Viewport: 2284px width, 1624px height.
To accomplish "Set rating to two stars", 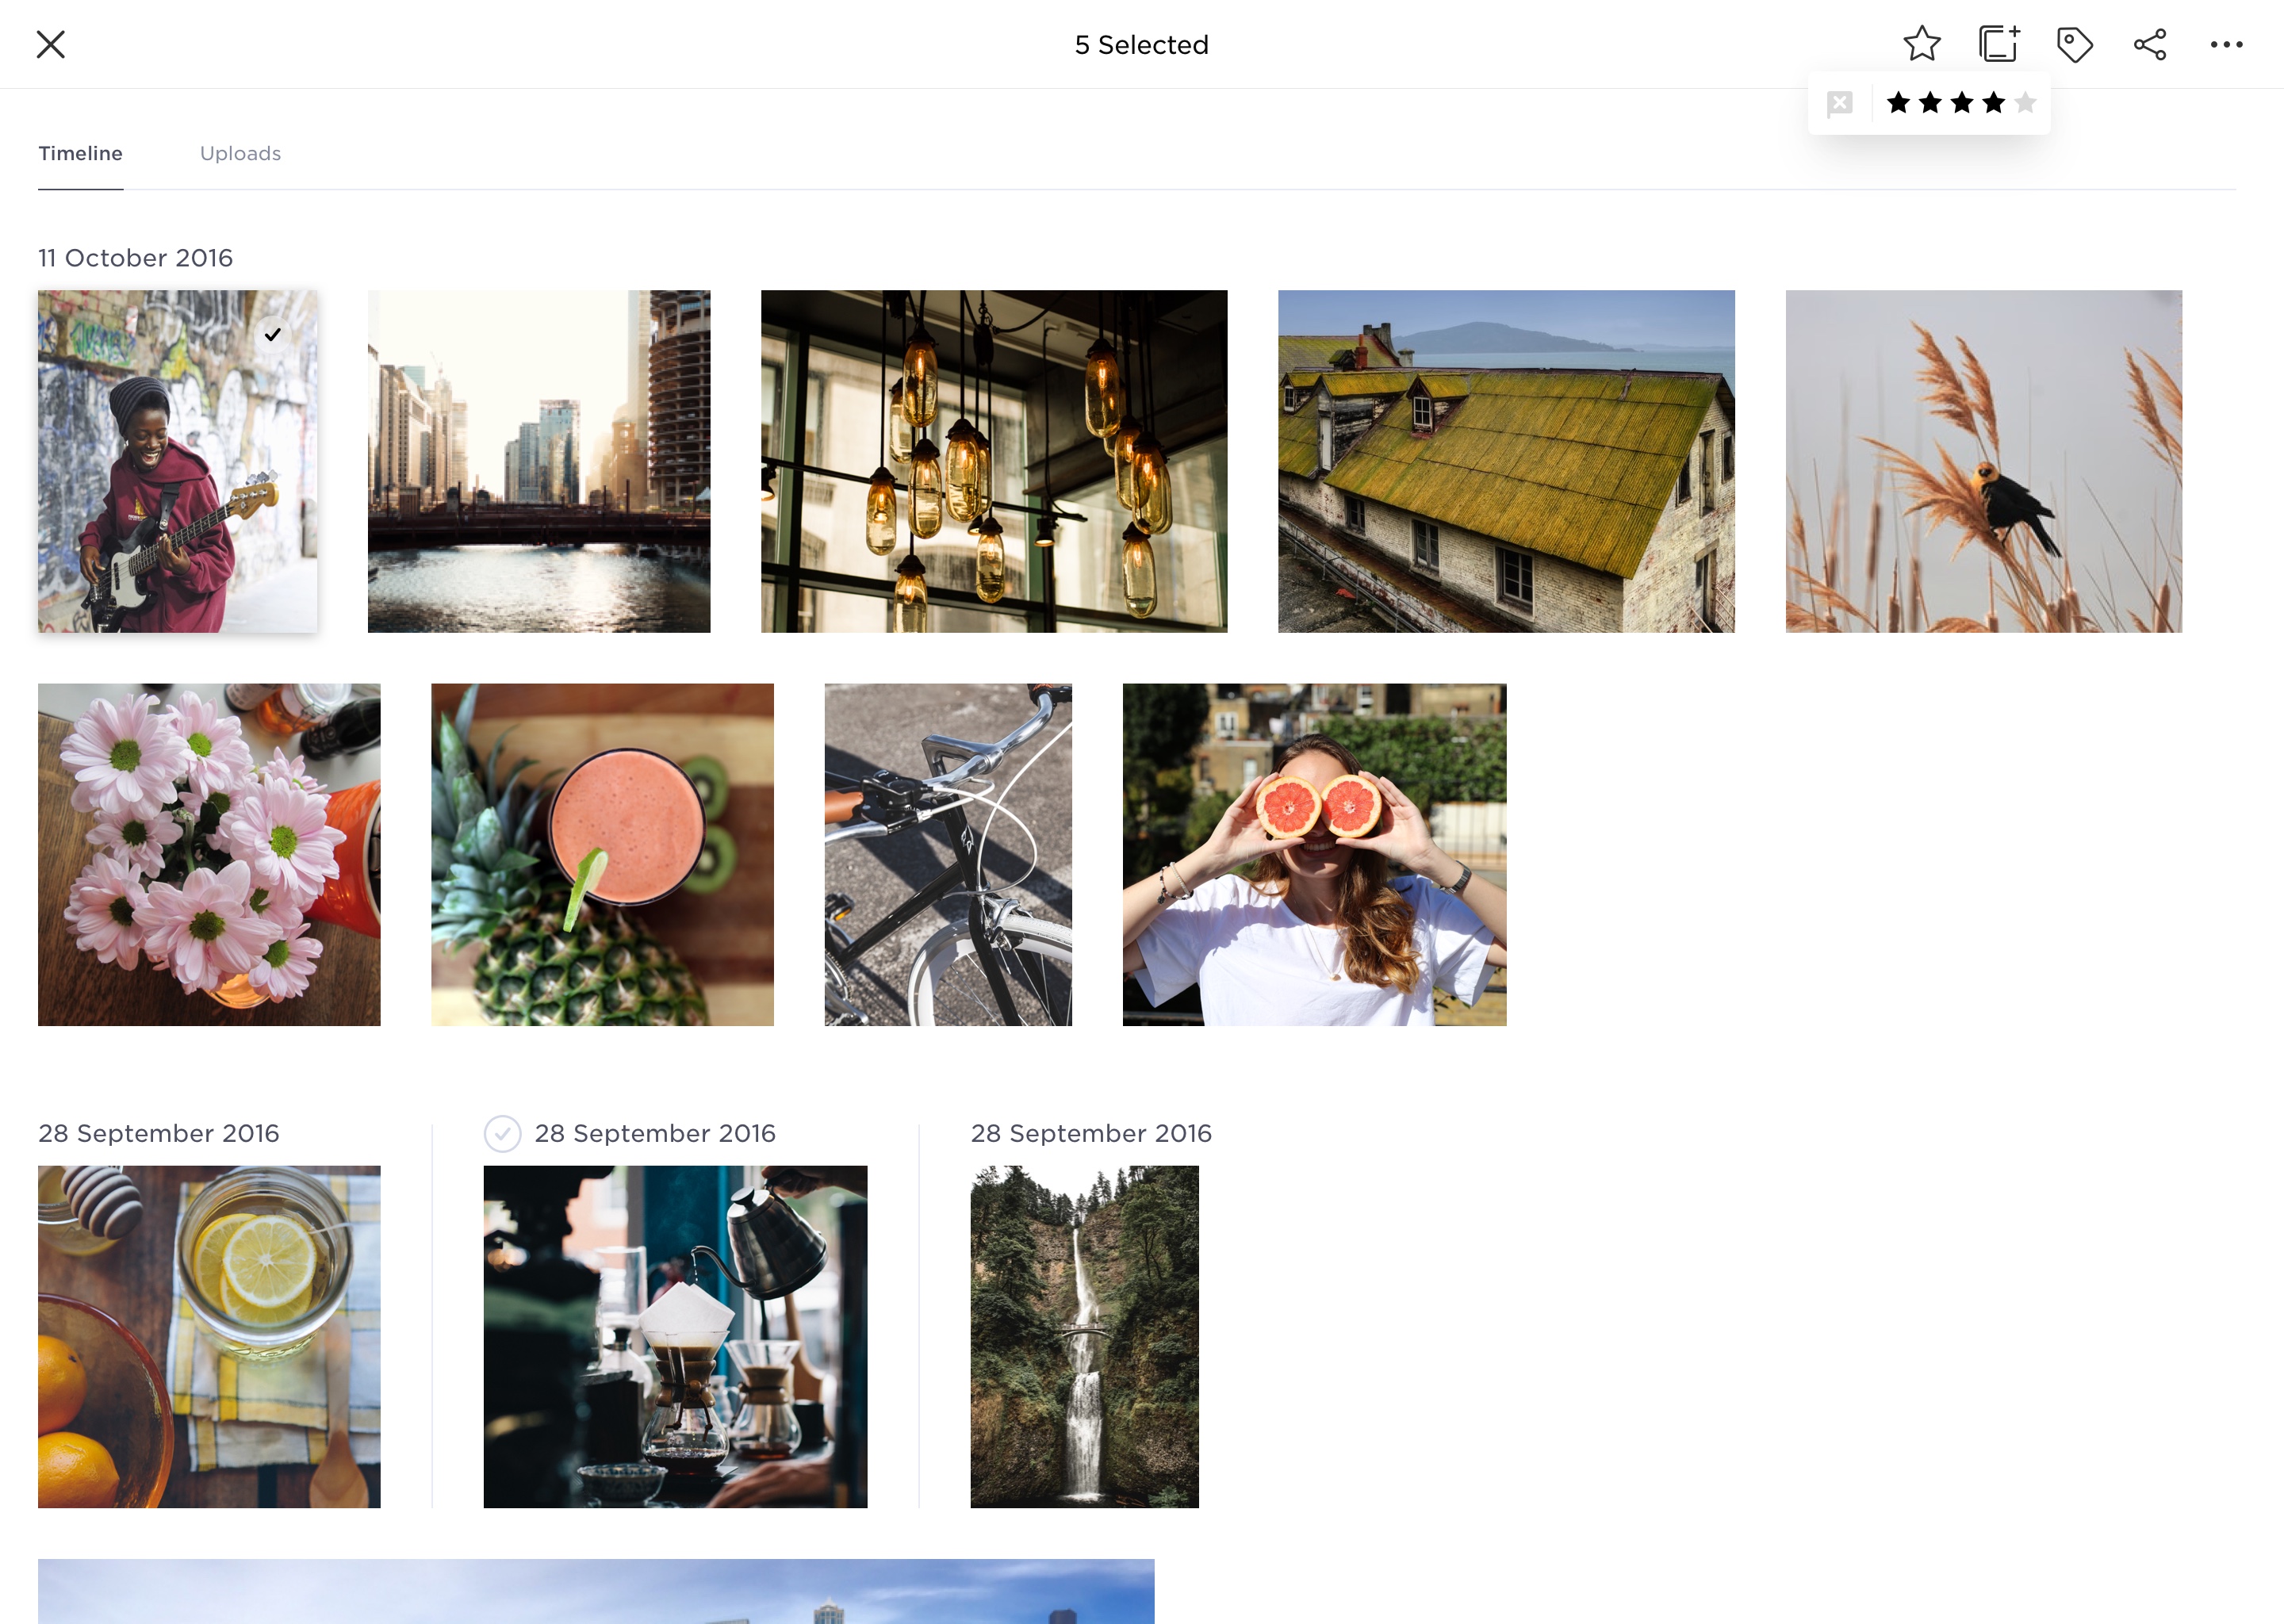I will (1930, 102).
